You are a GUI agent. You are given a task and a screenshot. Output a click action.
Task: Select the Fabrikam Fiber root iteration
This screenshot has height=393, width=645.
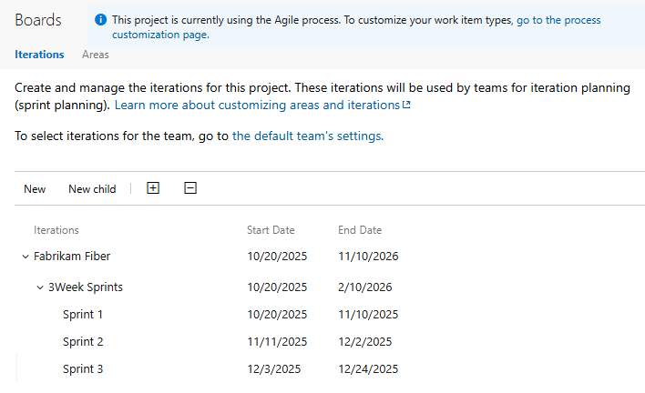(x=72, y=257)
